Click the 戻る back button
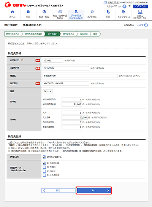 (59, 190)
